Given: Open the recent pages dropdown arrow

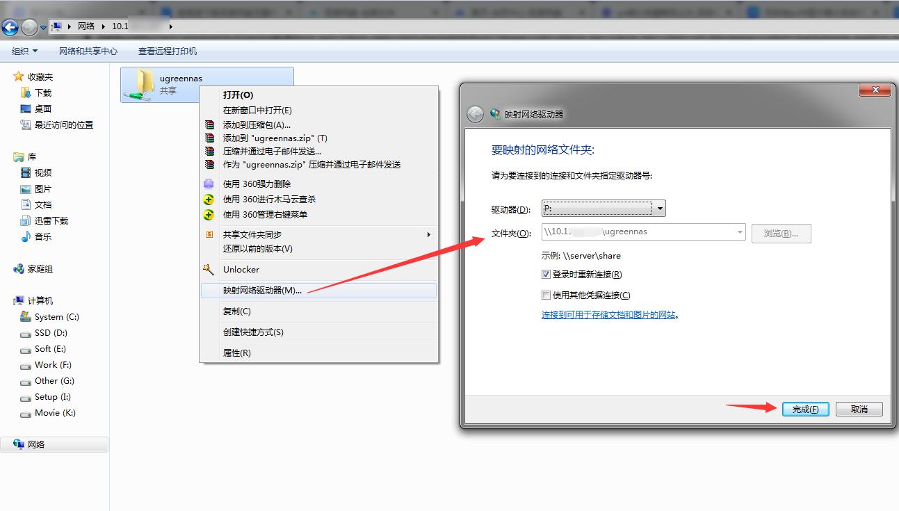Looking at the screenshot, I should click(x=43, y=28).
